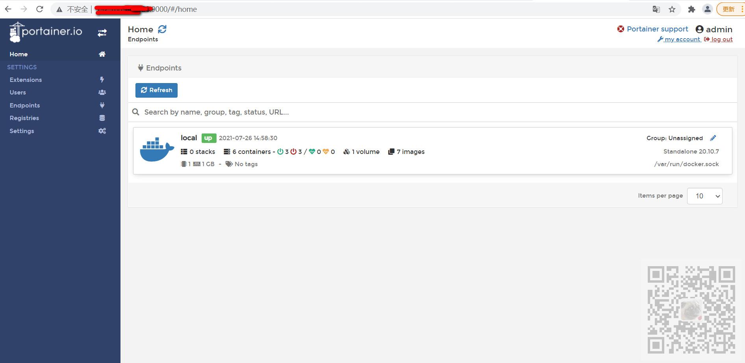Edit the local endpoint with pencil icon
The image size is (745, 363).
(713, 138)
